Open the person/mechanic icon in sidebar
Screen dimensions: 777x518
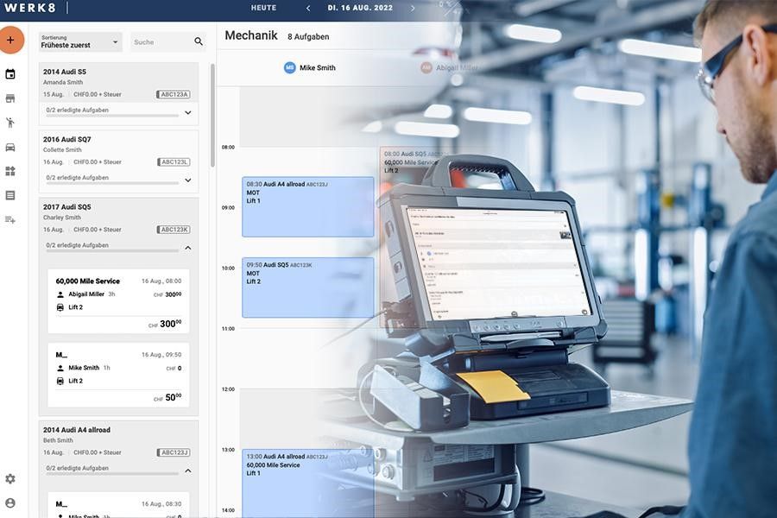point(9,123)
